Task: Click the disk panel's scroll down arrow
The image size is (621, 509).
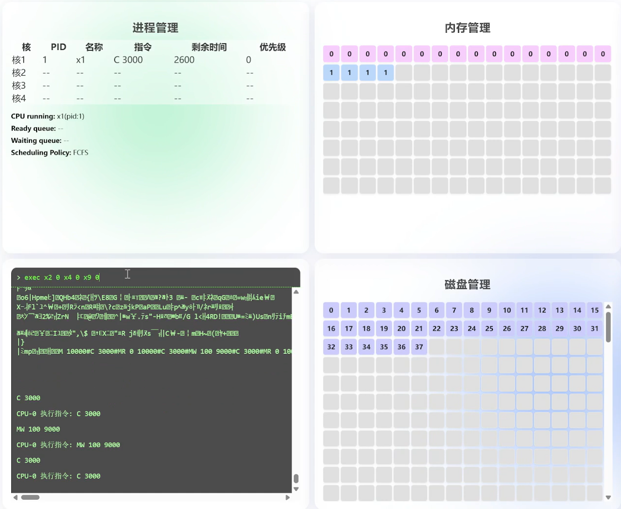Action: click(x=608, y=497)
